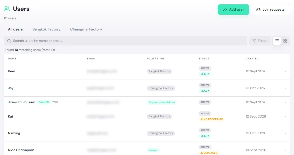
Task: Click the YOU label in Jirawuth's row
Action: 55,102
